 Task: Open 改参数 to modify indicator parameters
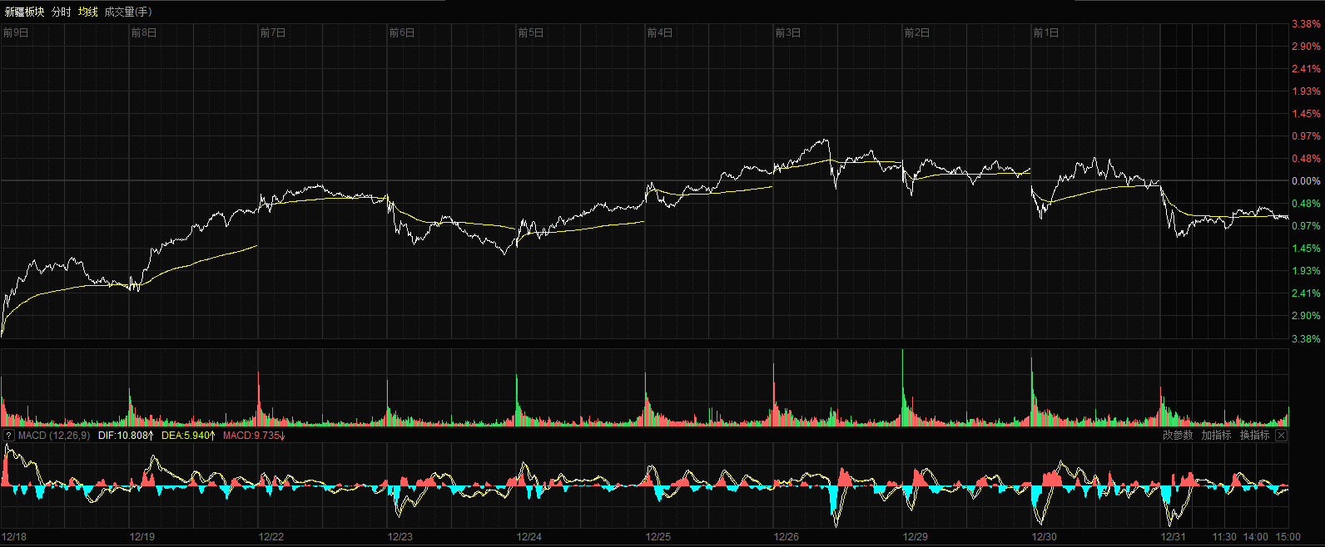(x=1178, y=436)
